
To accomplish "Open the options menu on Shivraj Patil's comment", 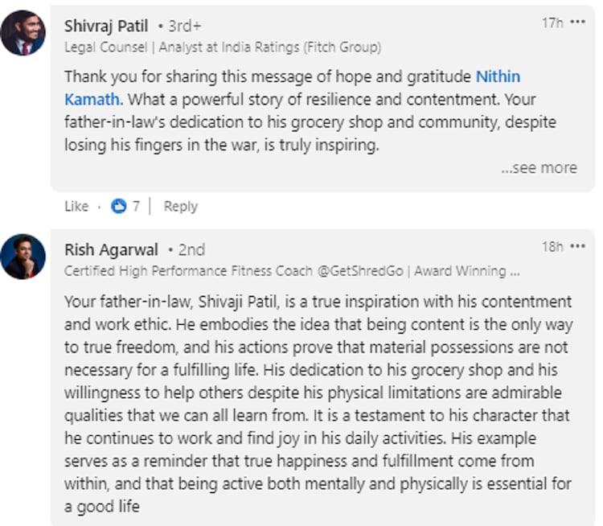I will [577, 23].
